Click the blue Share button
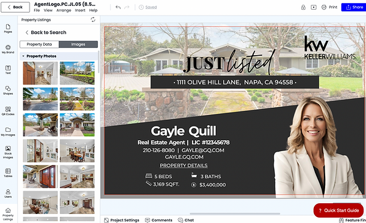This screenshot has width=366, height=223. 353,7
